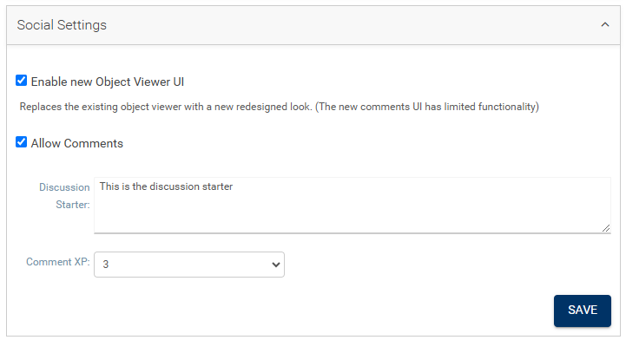The image size is (626, 340).
Task: Focus the Discussion Starter text area
Action: click(353, 206)
